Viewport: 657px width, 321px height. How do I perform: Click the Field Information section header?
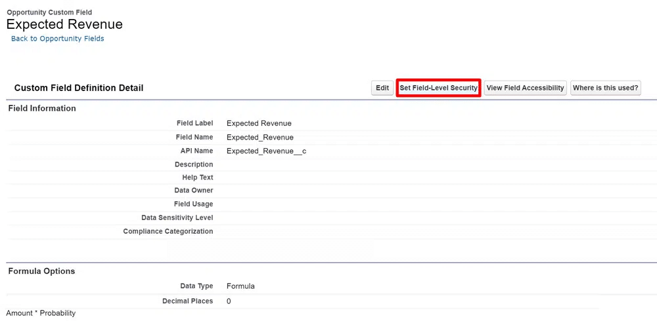[x=42, y=108]
